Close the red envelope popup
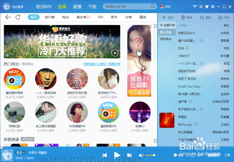The height and width of the screenshot is (162, 234). 173,114
